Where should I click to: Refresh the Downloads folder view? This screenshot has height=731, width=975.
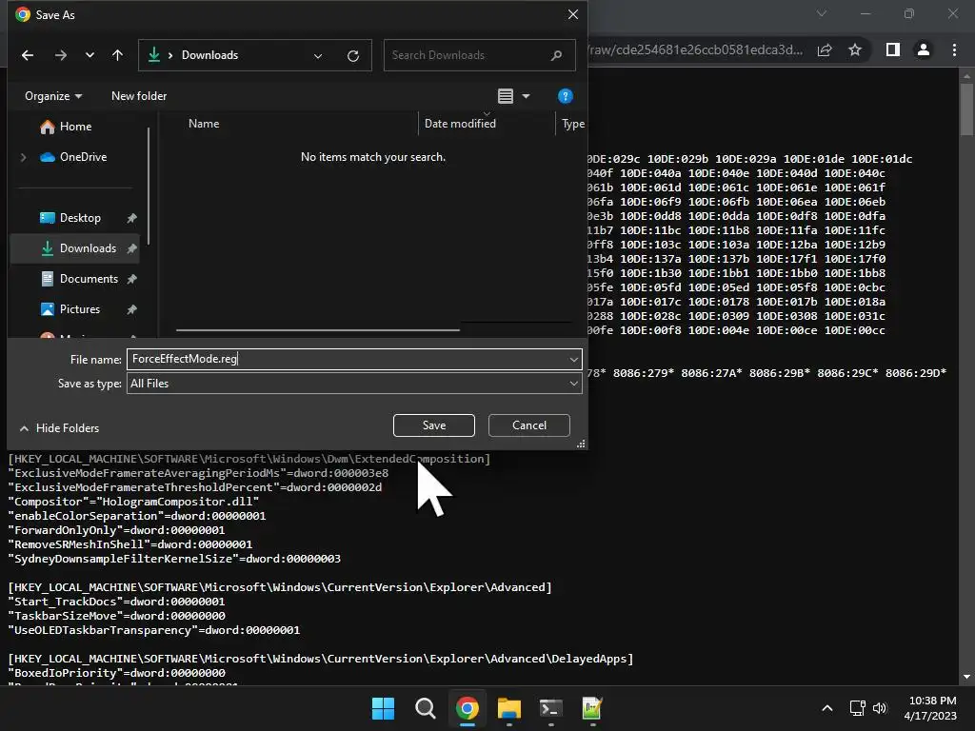[353, 56]
